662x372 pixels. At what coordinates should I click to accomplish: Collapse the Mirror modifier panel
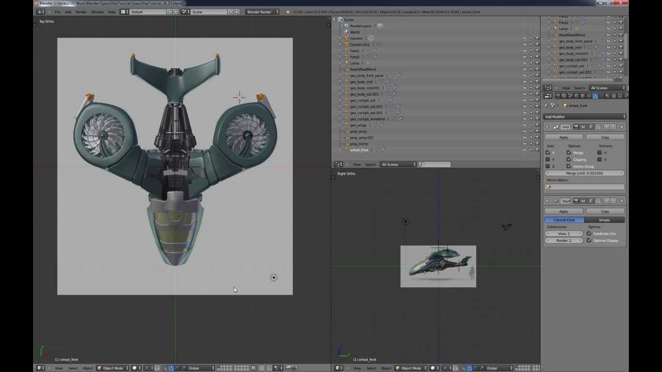point(547,127)
